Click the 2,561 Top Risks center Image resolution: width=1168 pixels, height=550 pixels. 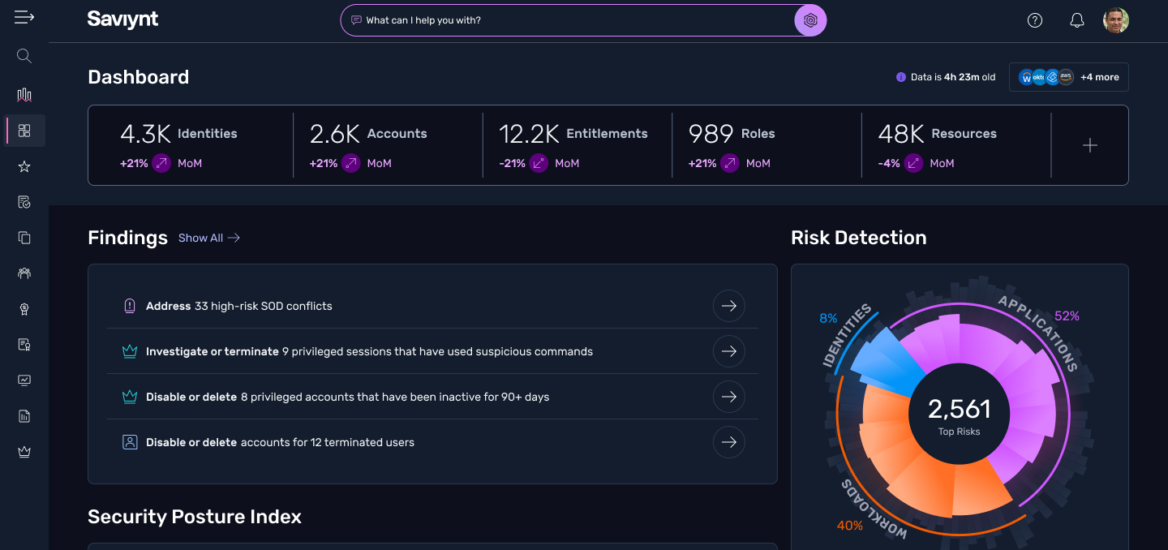(960, 414)
